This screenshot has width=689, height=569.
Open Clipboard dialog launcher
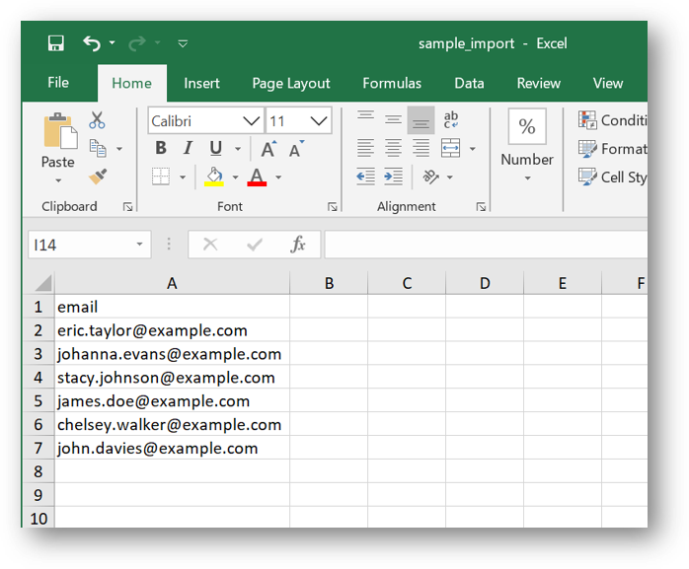coord(128,207)
